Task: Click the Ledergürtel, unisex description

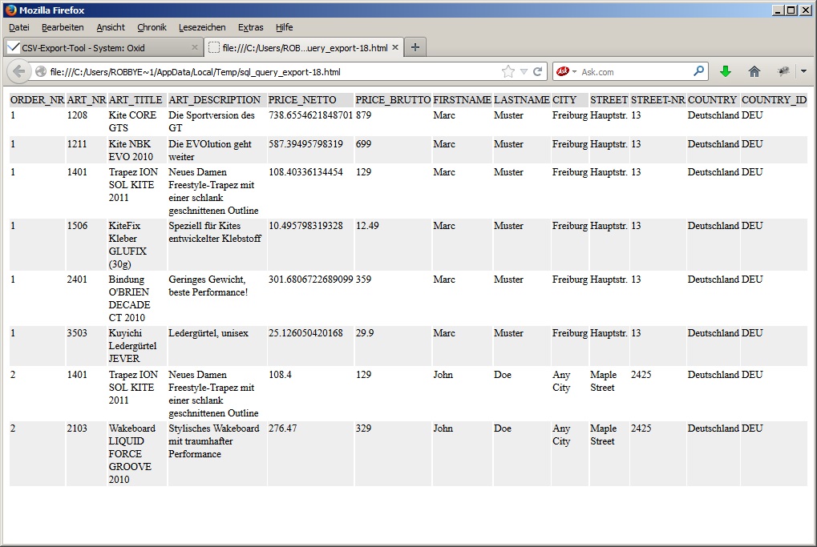Action: 208,332
